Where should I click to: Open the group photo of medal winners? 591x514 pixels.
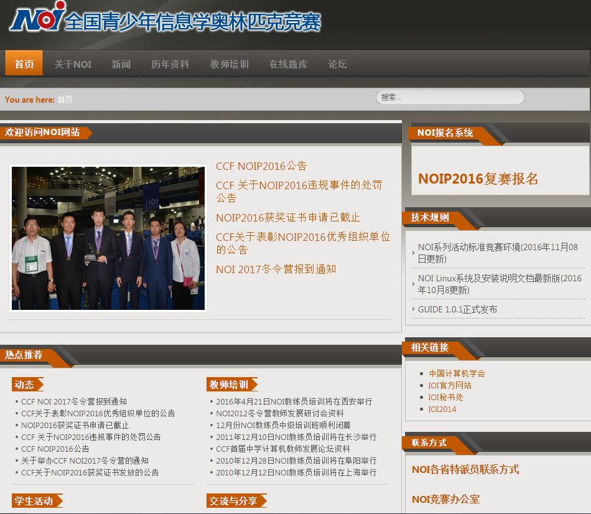[x=108, y=238]
